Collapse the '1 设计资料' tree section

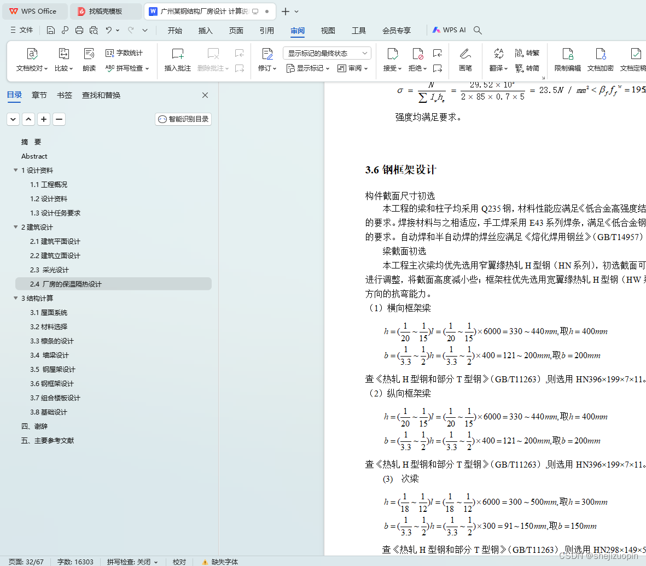point(16,170)
